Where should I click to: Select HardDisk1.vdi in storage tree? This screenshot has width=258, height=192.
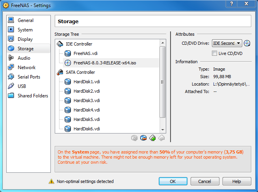[87, 82]
